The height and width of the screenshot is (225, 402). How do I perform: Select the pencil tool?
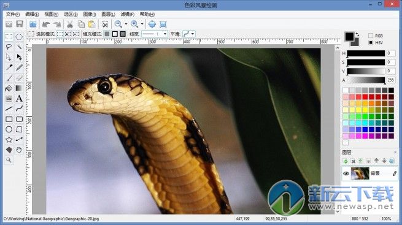click(19, 67)
